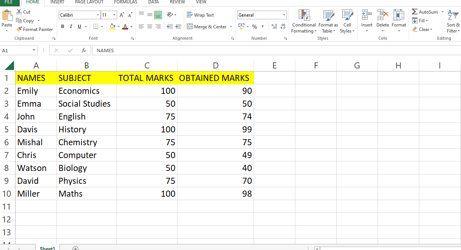Click the Paste clipboard icon
The height and width of the screenshot is (250, 461).
(x=7, y=16)
